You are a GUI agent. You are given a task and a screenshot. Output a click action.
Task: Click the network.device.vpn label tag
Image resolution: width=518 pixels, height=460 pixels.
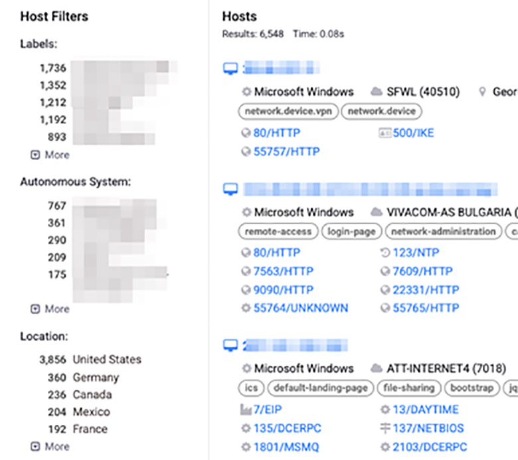(x=288, y=112)
